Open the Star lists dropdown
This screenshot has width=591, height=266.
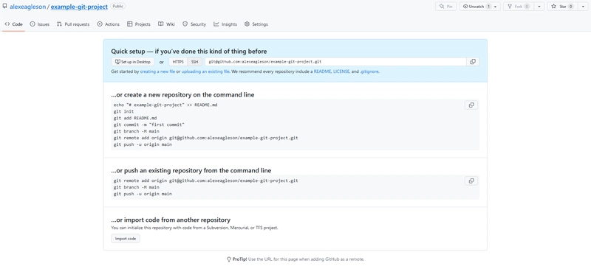click(x=583, y=7)
